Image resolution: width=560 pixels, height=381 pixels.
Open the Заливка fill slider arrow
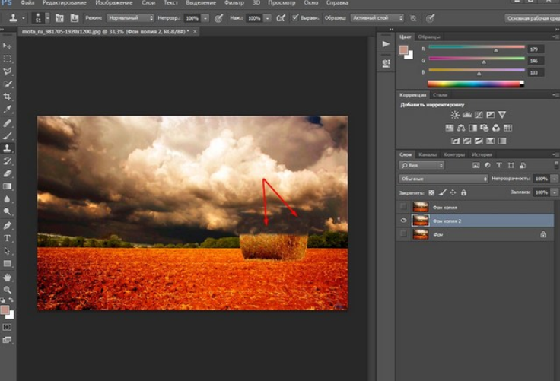pos(555,192)
